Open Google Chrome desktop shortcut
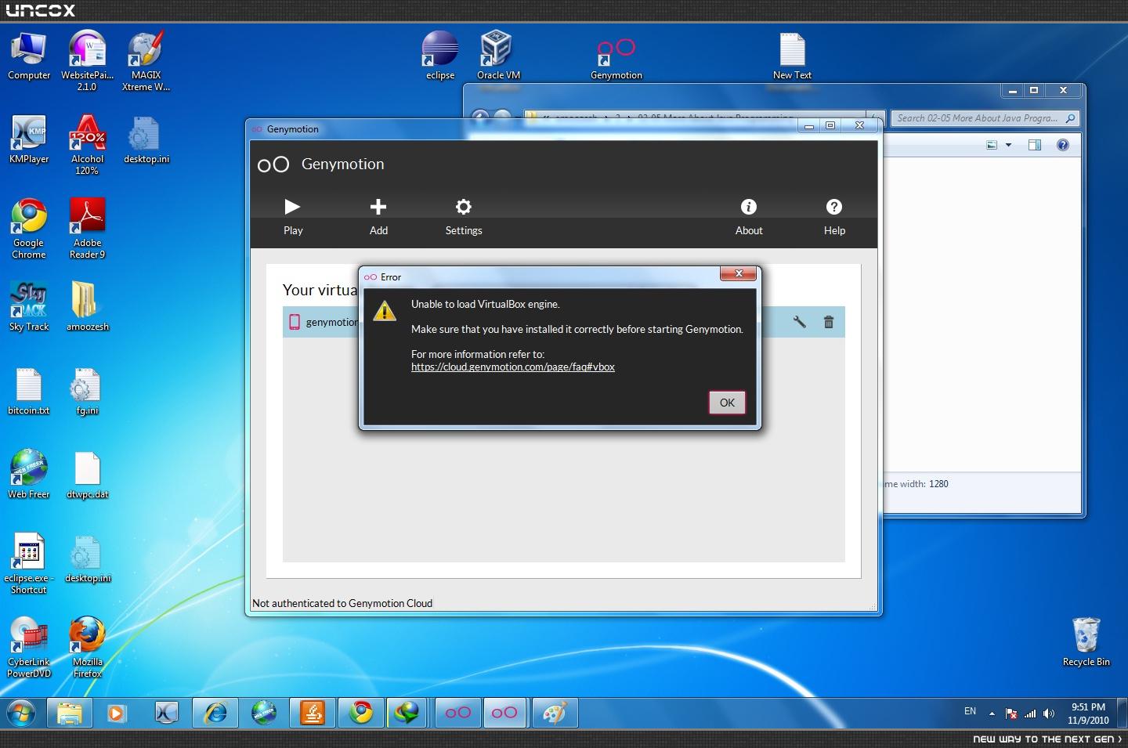Image resolution: width=1128 pixels, height=748 pixels. [x=29, y=229]
